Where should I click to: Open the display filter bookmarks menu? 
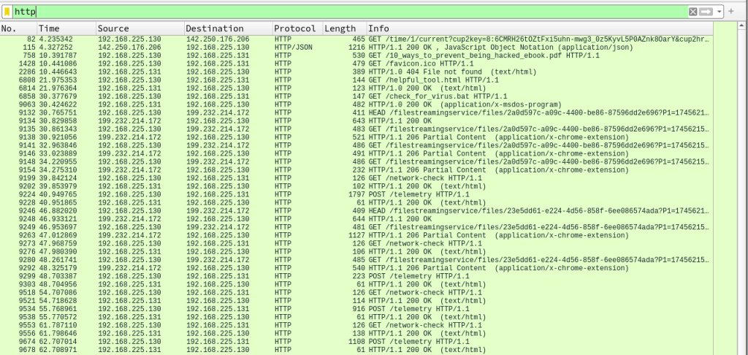(7, 12)
